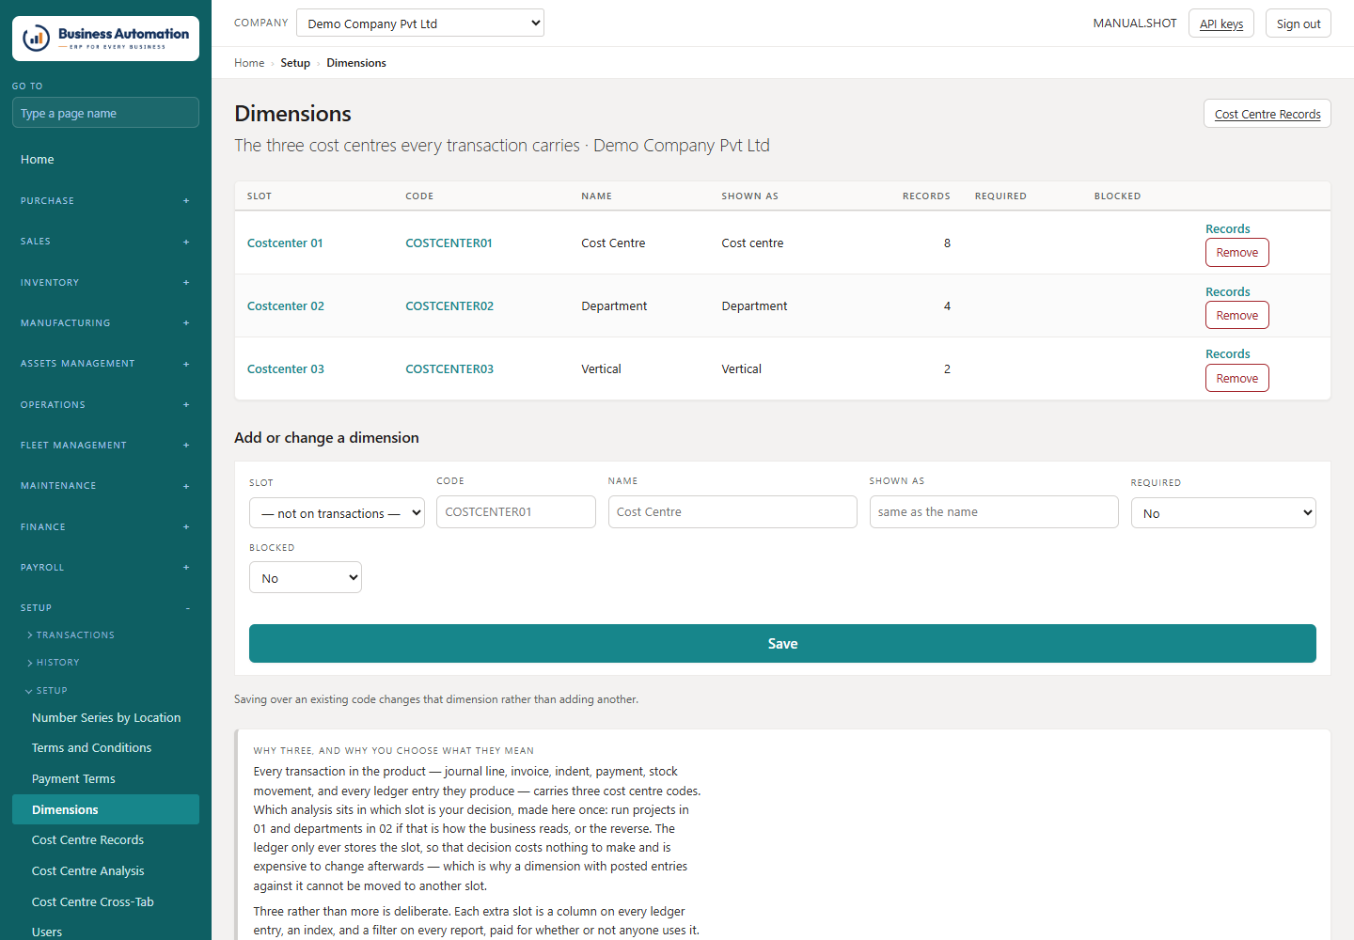
Task: Expand the Inventory menu section
Action: pos(105,283)
